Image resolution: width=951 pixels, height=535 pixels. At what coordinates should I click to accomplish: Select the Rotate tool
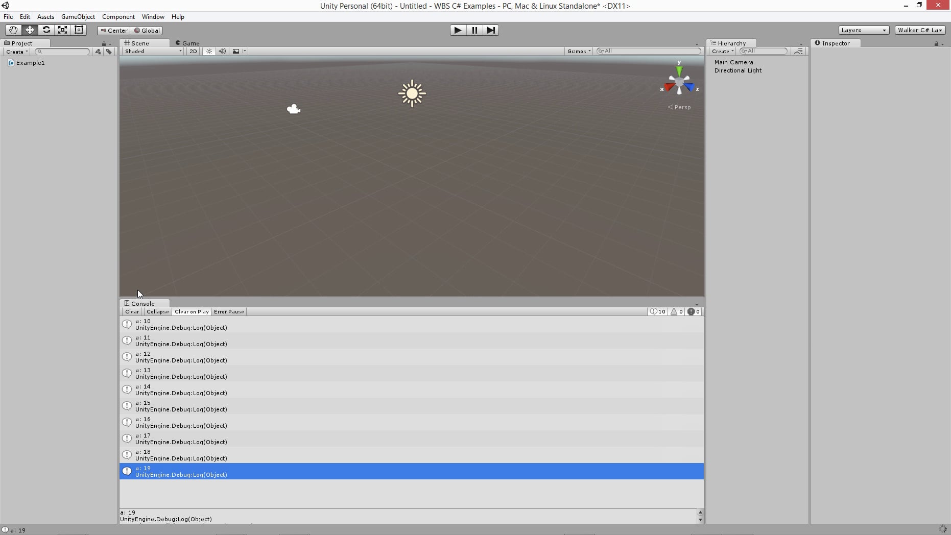pyautogui.click(x=46, y=30)
